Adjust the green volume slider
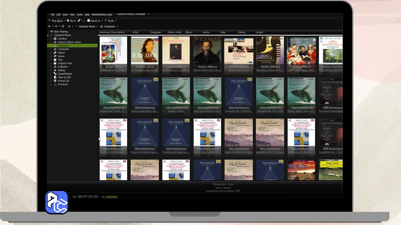Image resolution: width=401 pixels, height=225 pixels. coord(112,197)
